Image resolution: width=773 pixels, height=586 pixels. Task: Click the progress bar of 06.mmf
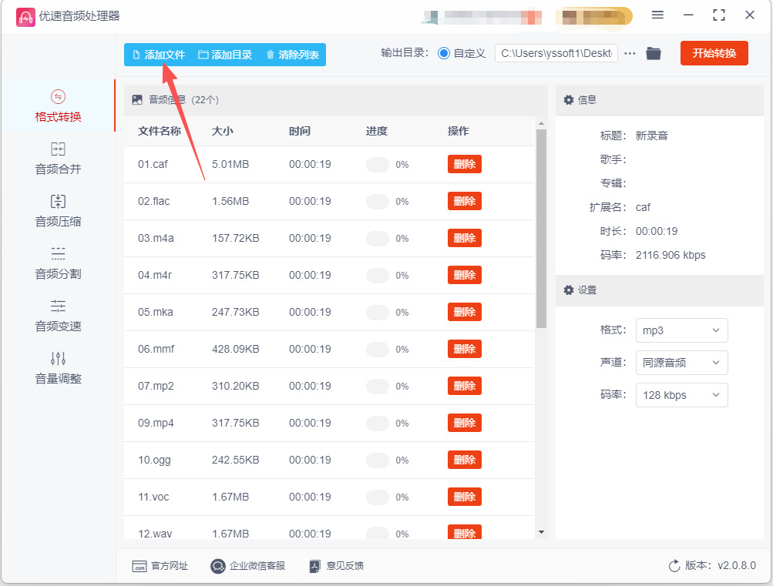pyautogui.click(x=378, y=349)
